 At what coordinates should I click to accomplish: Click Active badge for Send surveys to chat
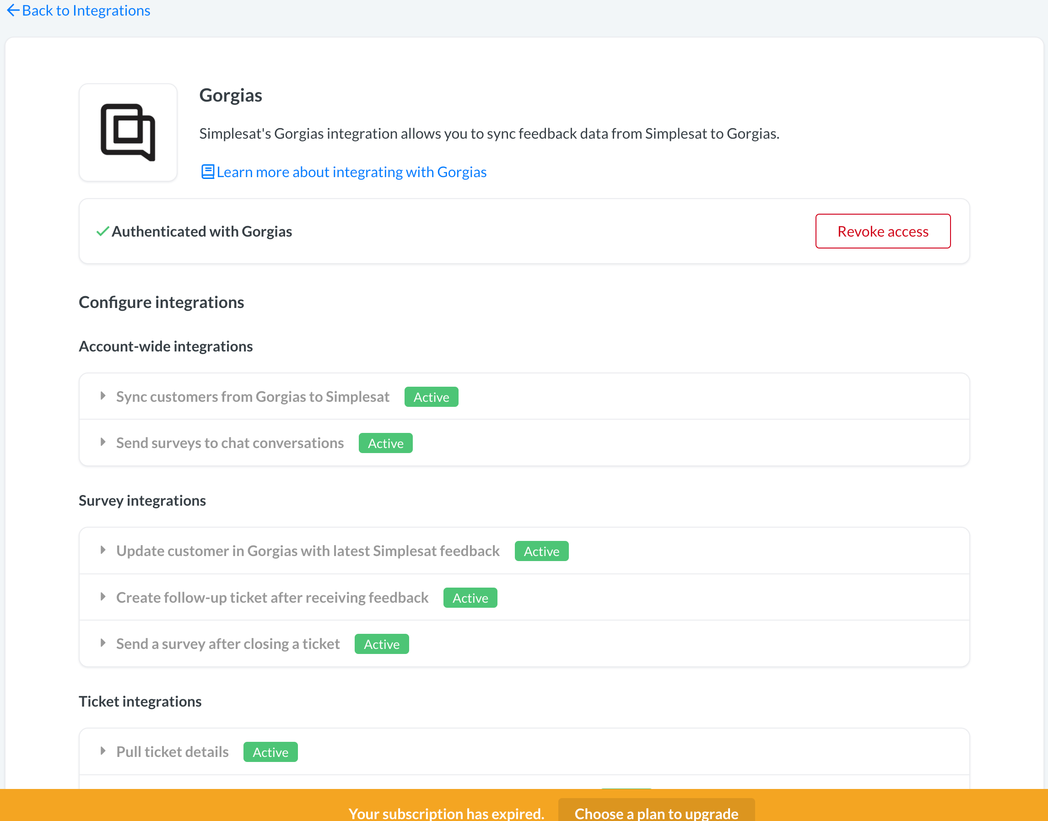385,443
